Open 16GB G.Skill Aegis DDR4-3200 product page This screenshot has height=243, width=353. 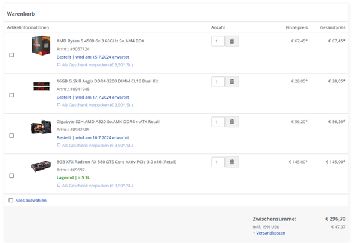click(x=107, y=81)
